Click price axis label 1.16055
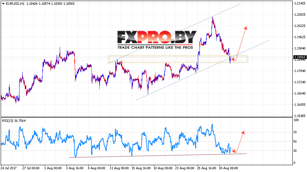This screenshot has width=307, height=172. [x=300, y=105]
